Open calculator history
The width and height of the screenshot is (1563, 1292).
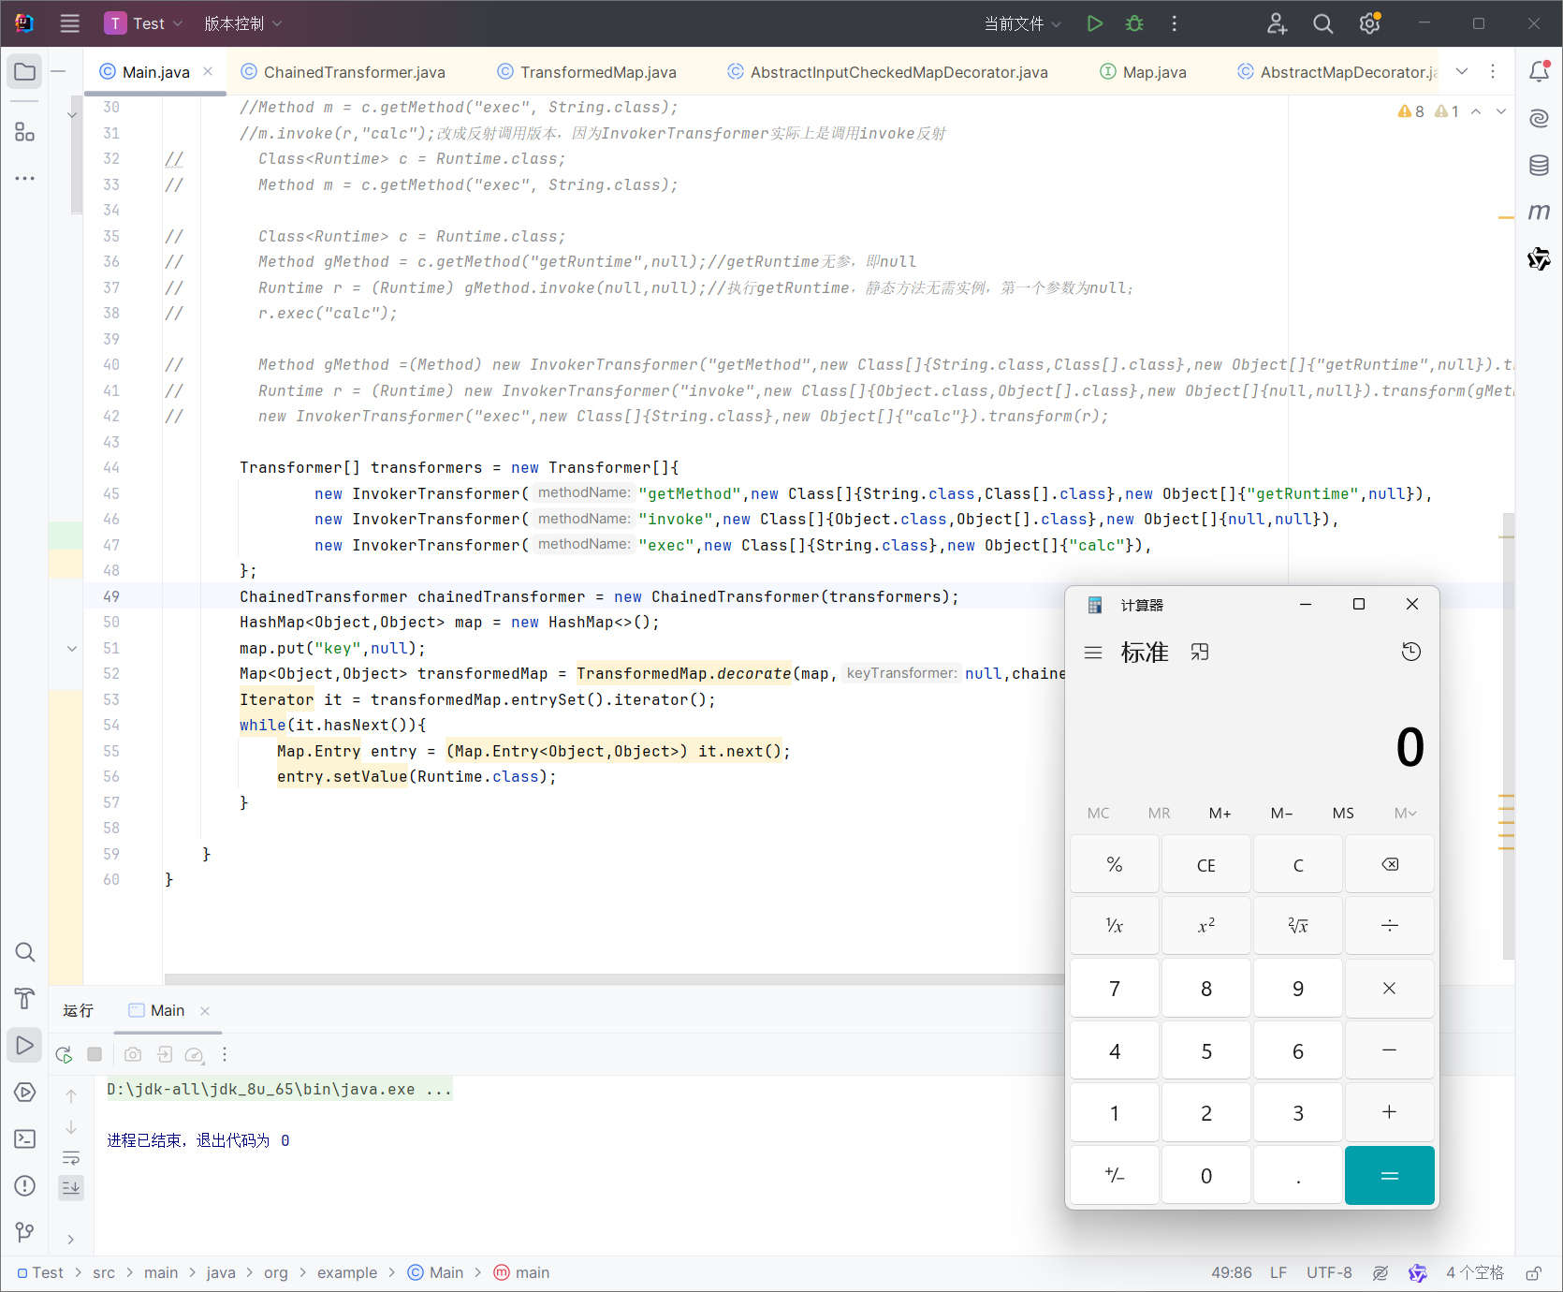1410,652
